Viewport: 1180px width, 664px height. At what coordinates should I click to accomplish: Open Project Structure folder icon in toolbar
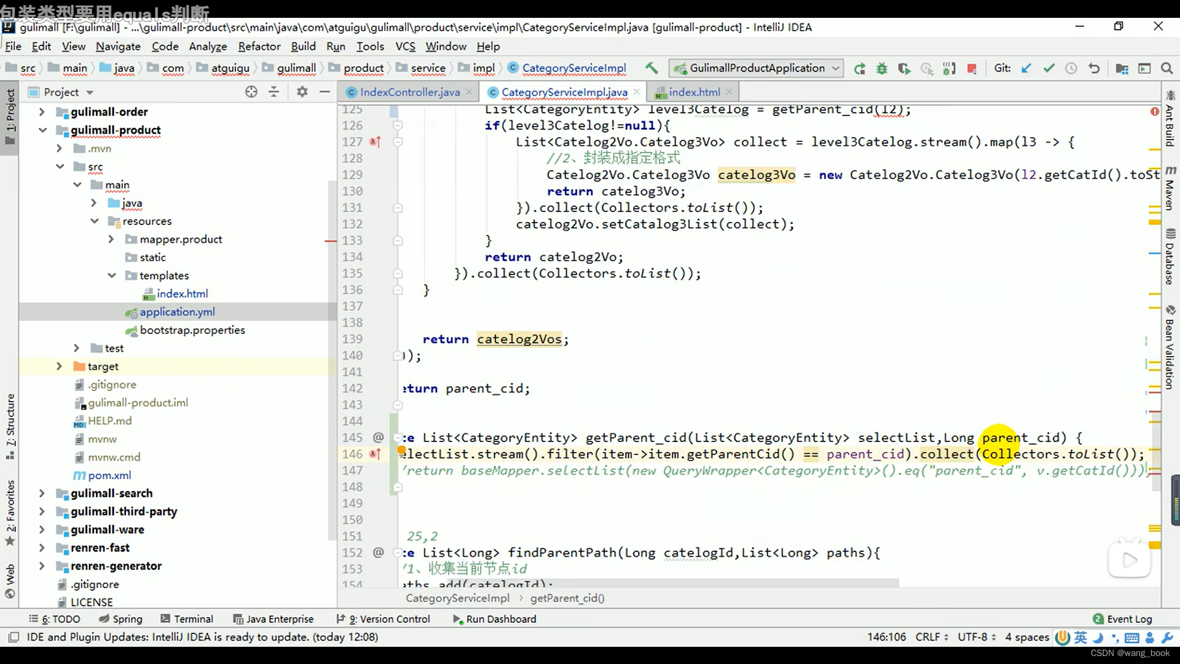tap(1122, 68)
